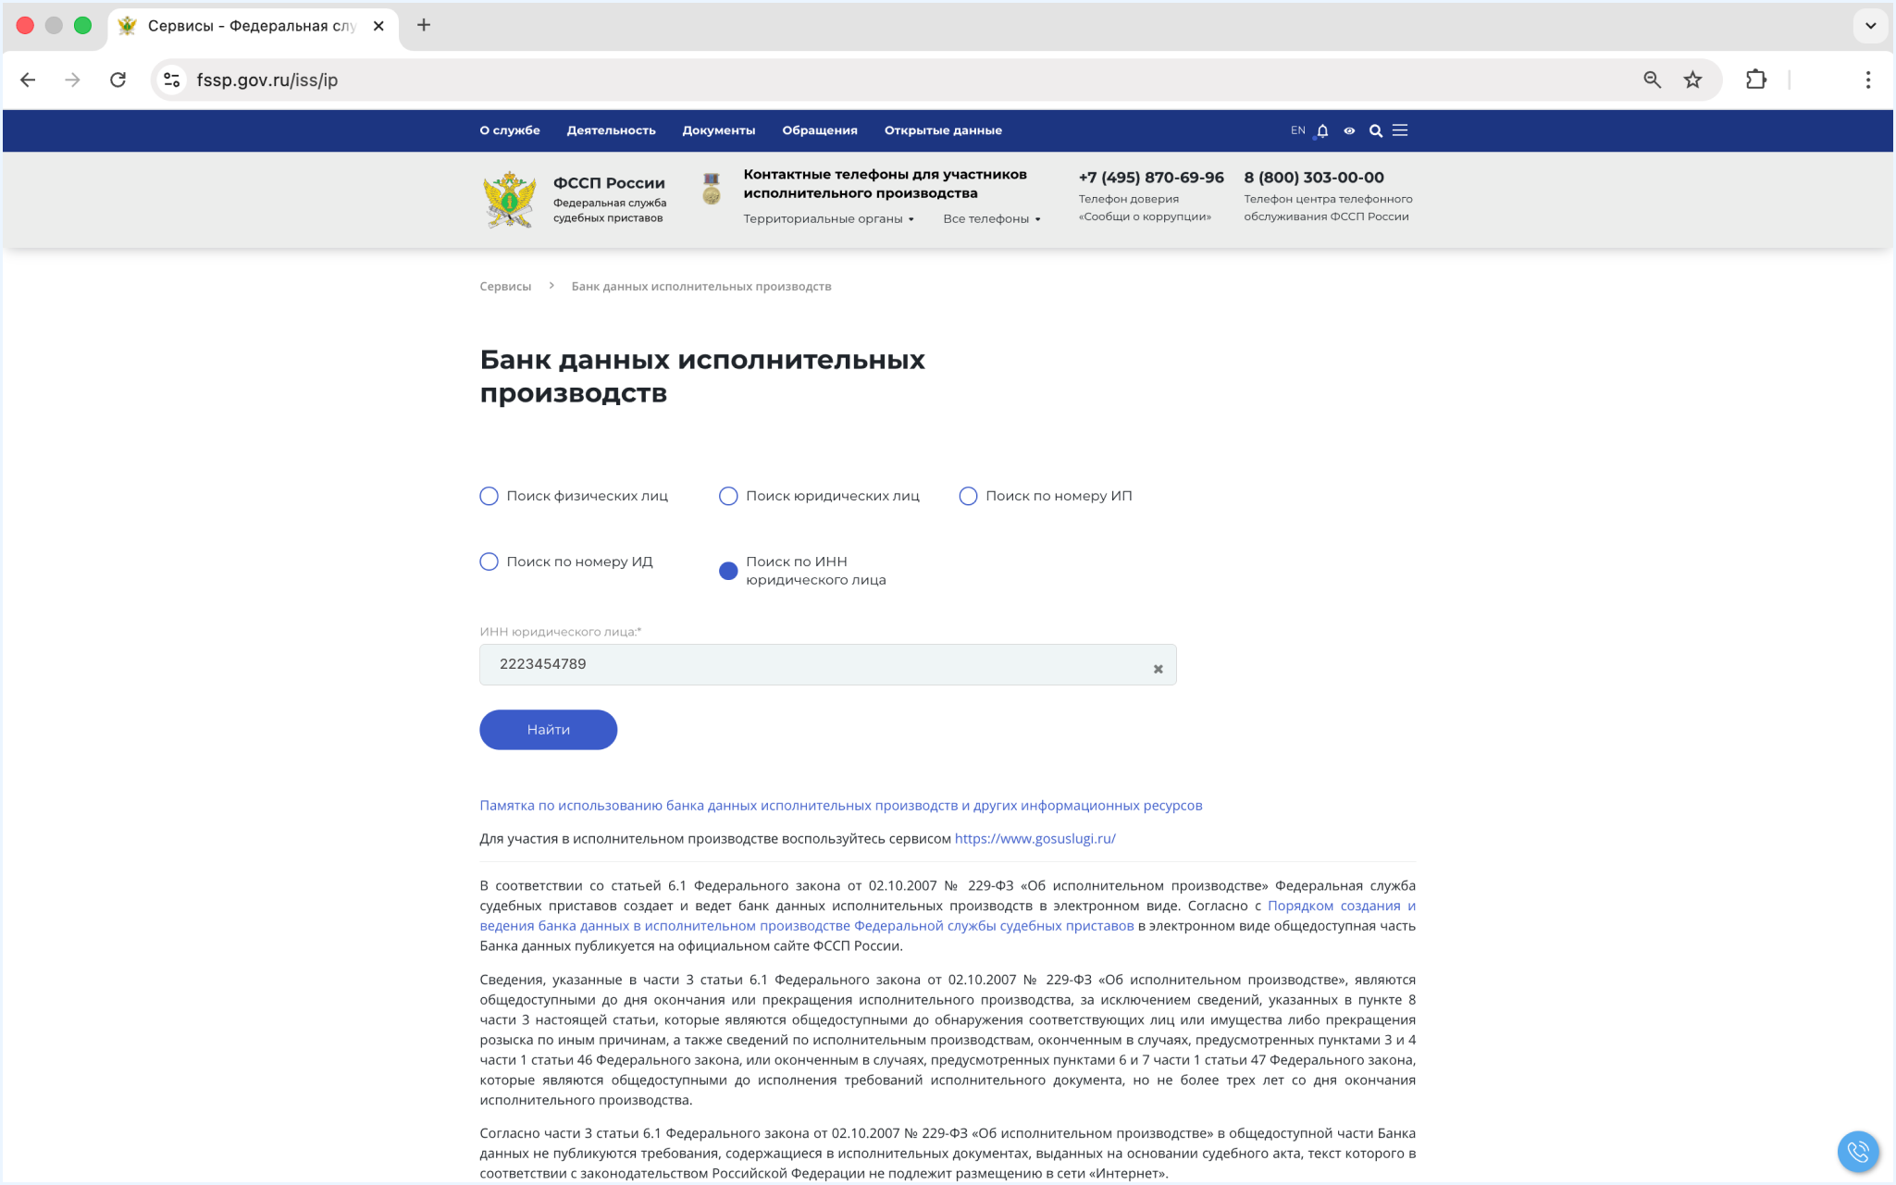Open the browser extensions puzzle icon
This screenshot has height=1185, width=1896.
click(x=1755, y=80)
